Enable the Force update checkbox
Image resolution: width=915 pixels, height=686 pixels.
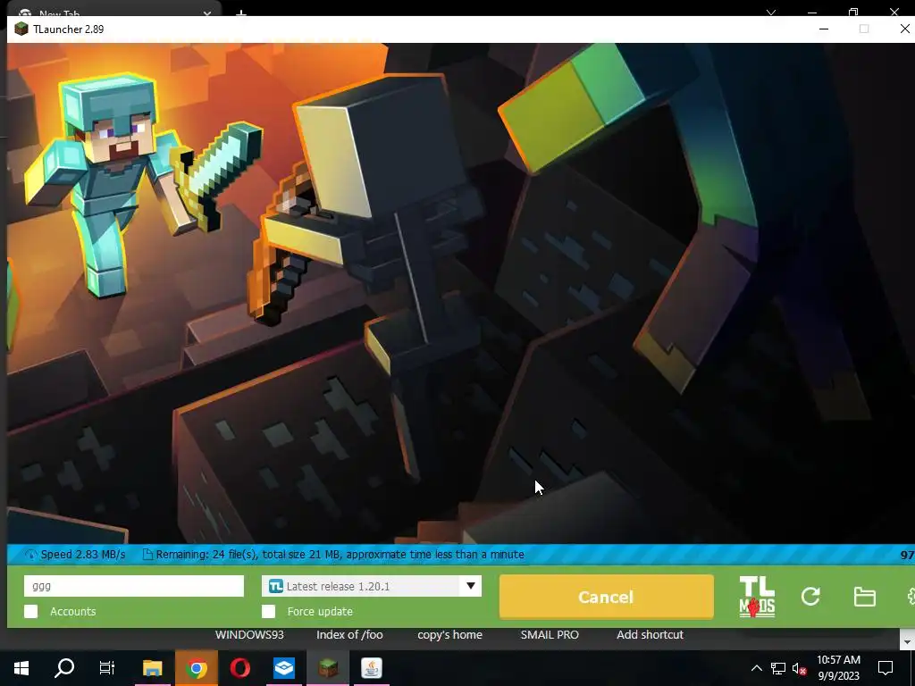click(268, 611)
